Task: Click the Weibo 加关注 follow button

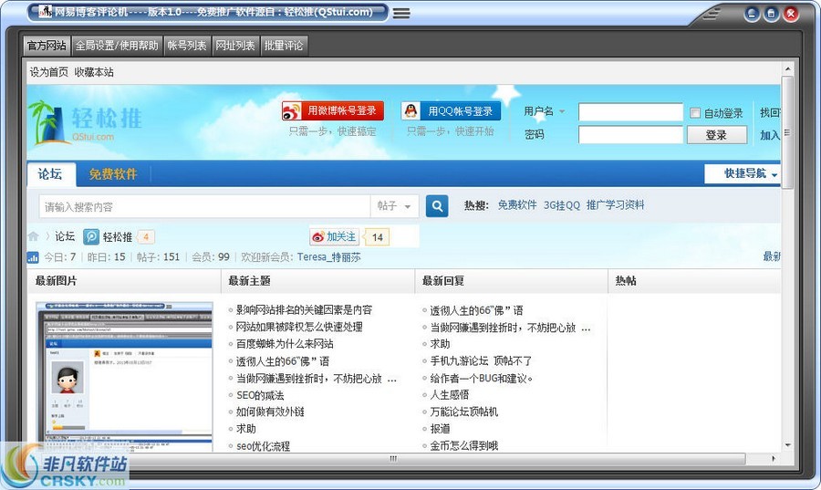Action: (334, 236)
